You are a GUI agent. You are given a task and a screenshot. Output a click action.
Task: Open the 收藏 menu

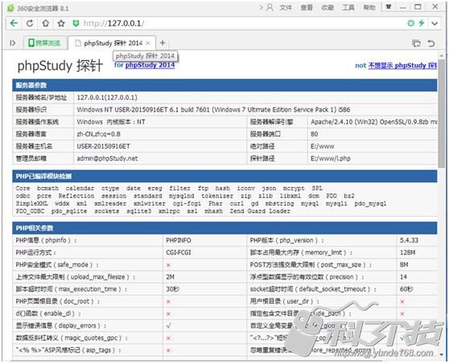(x=327, y=7)
